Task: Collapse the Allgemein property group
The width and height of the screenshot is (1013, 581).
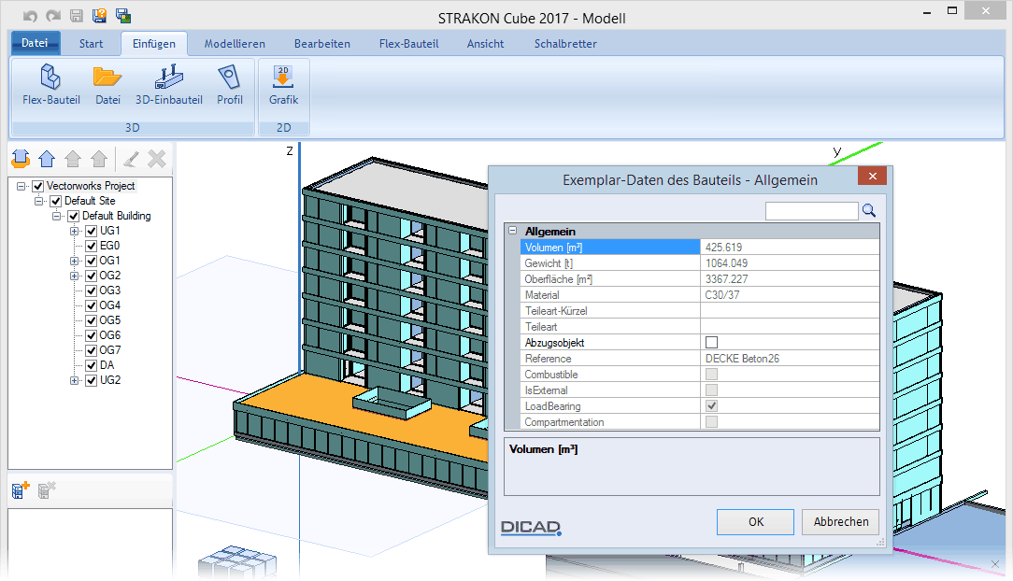Action: point(513,231)
